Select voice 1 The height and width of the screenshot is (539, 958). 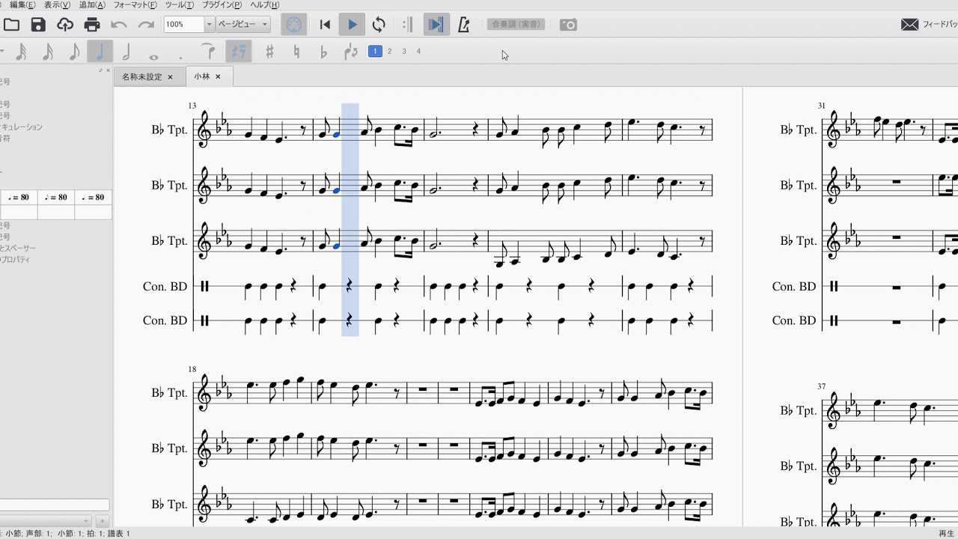[x=376, y=52]
